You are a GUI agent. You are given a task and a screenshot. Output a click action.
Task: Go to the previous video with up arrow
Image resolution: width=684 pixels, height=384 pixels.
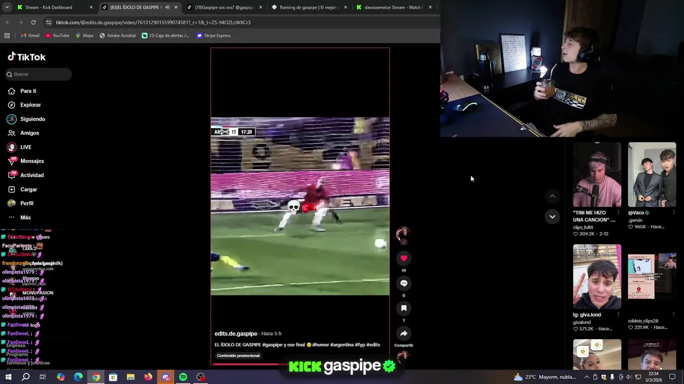coord(552,196)
